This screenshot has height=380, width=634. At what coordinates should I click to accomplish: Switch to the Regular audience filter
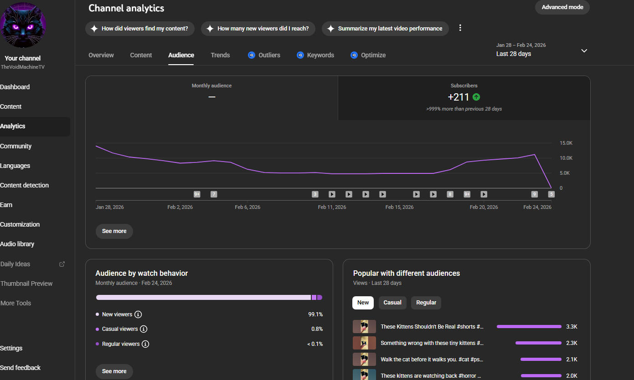coord(426,303)
